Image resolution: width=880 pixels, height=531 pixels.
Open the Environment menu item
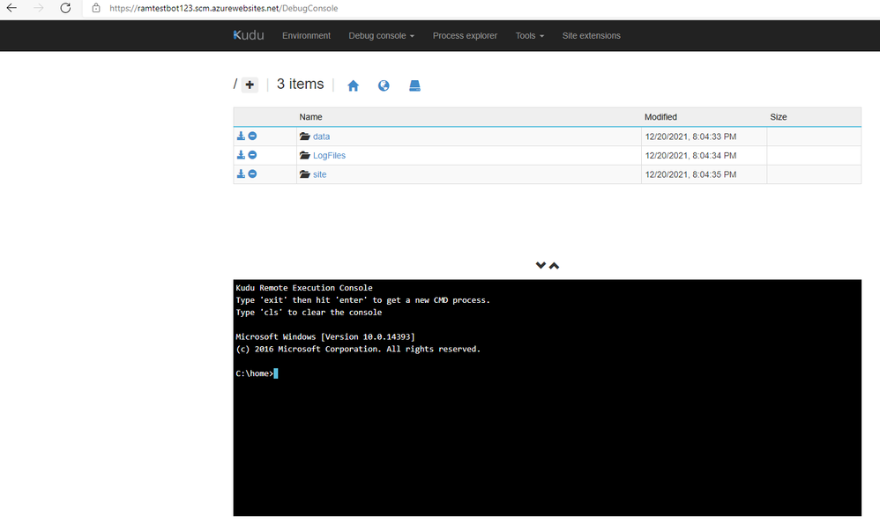click(307, 36)
